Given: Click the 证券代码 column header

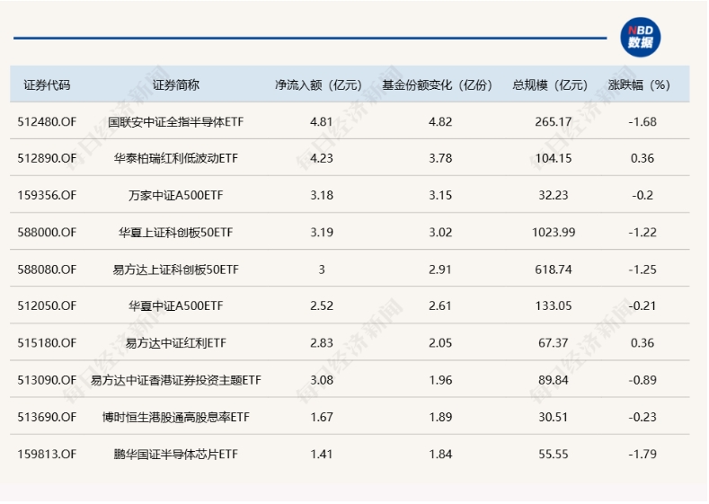Looking at the screenshot, I should [x=47, y=85].
